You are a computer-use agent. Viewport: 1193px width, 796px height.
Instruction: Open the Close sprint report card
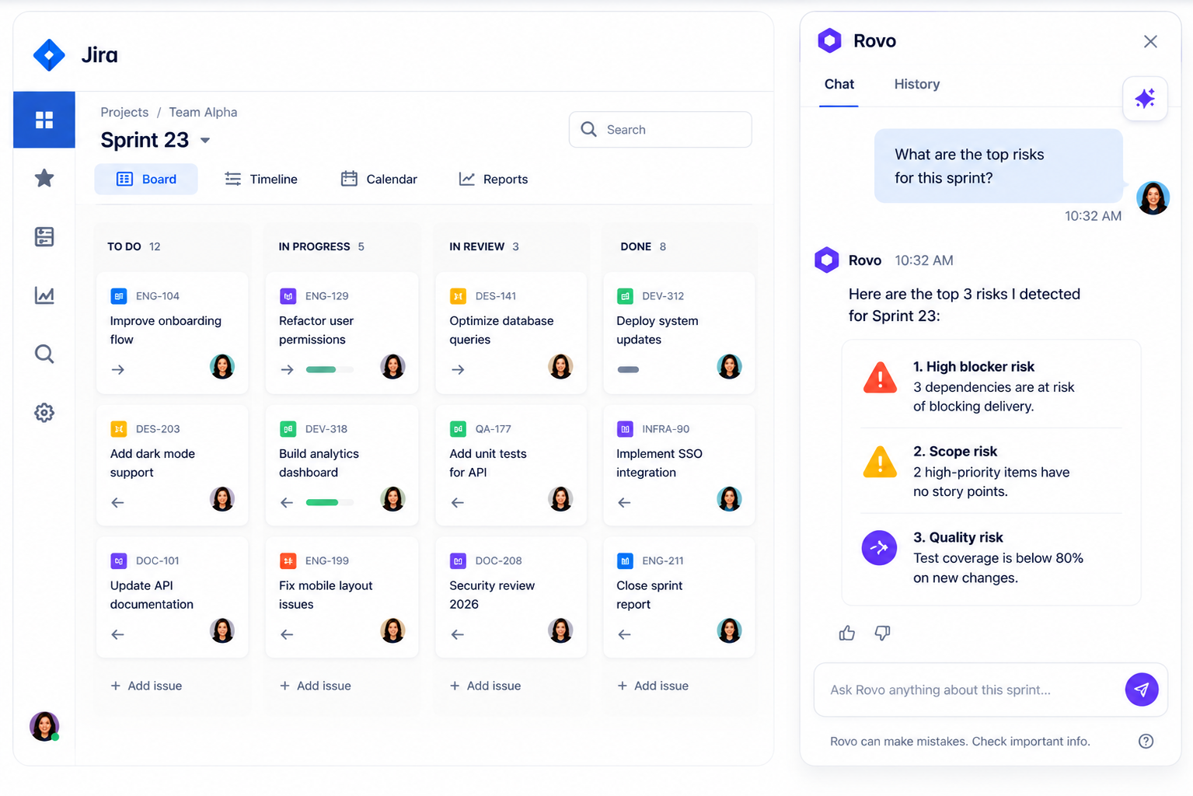[679, 598]
